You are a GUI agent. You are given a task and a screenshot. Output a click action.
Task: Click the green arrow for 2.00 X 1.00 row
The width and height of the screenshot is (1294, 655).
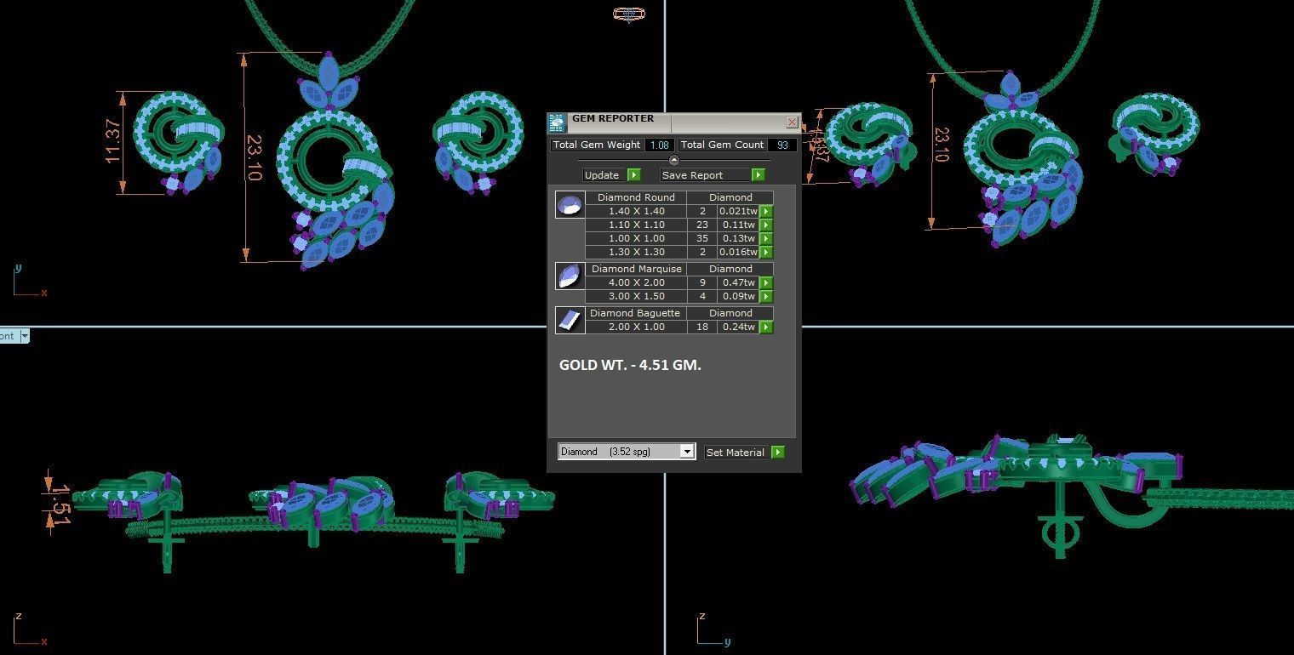click(766, 327)
